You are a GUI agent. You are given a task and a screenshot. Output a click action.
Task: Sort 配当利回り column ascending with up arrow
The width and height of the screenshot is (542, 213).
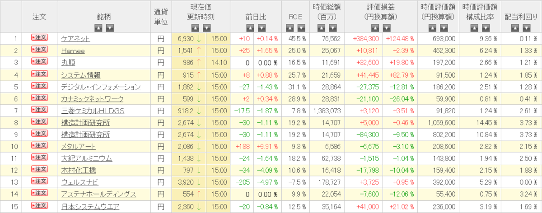tap(515, 28)
